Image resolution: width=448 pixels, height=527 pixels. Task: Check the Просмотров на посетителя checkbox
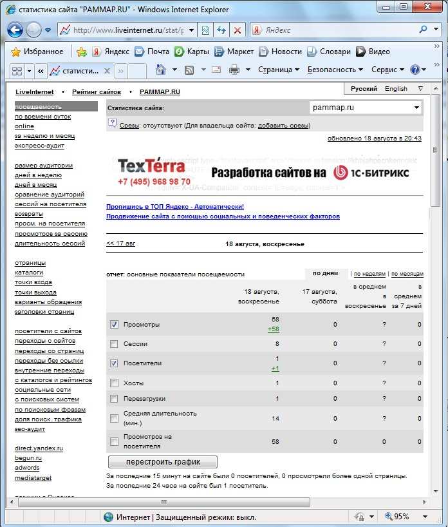point(114,441)
